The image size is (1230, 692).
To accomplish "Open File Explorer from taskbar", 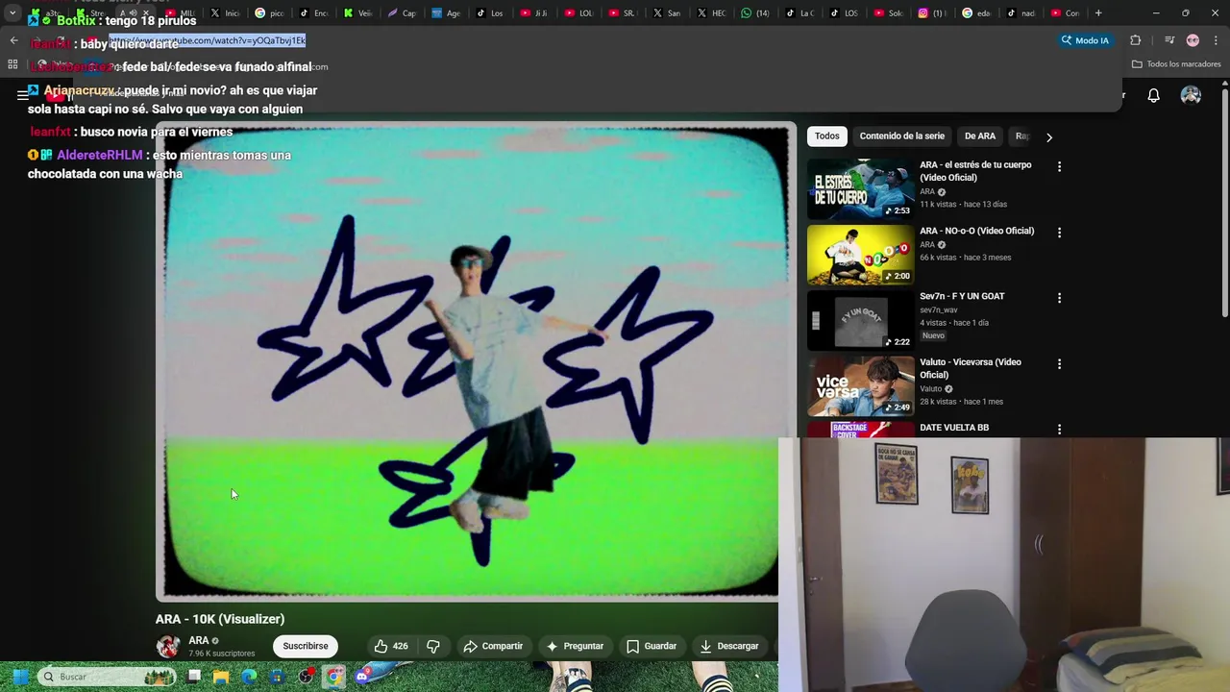I will tap(221, 677).
